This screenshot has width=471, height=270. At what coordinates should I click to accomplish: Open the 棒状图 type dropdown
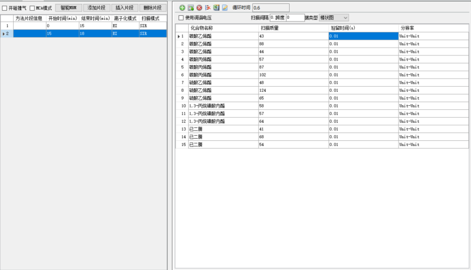(x=334, y=18)
